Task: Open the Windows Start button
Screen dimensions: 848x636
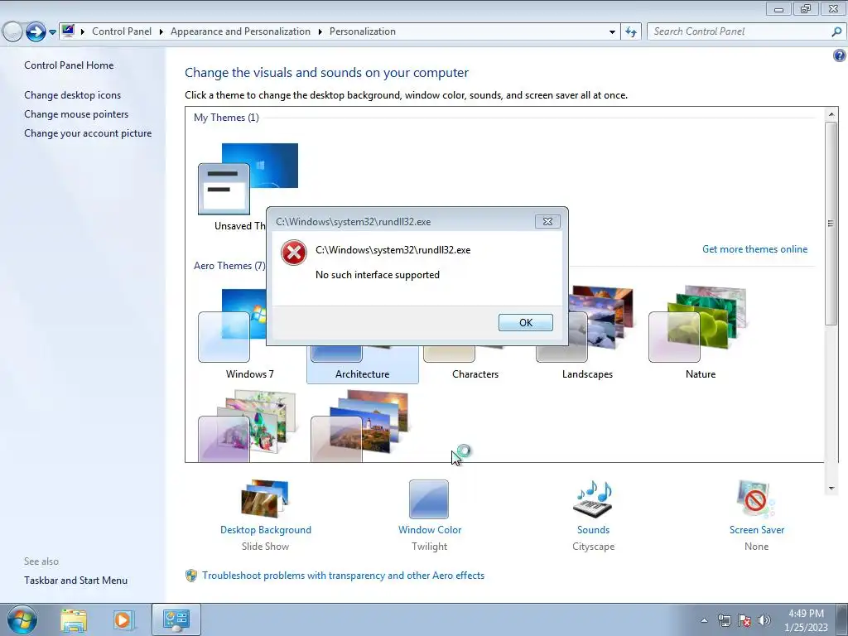Action: [x=22, y=619]
